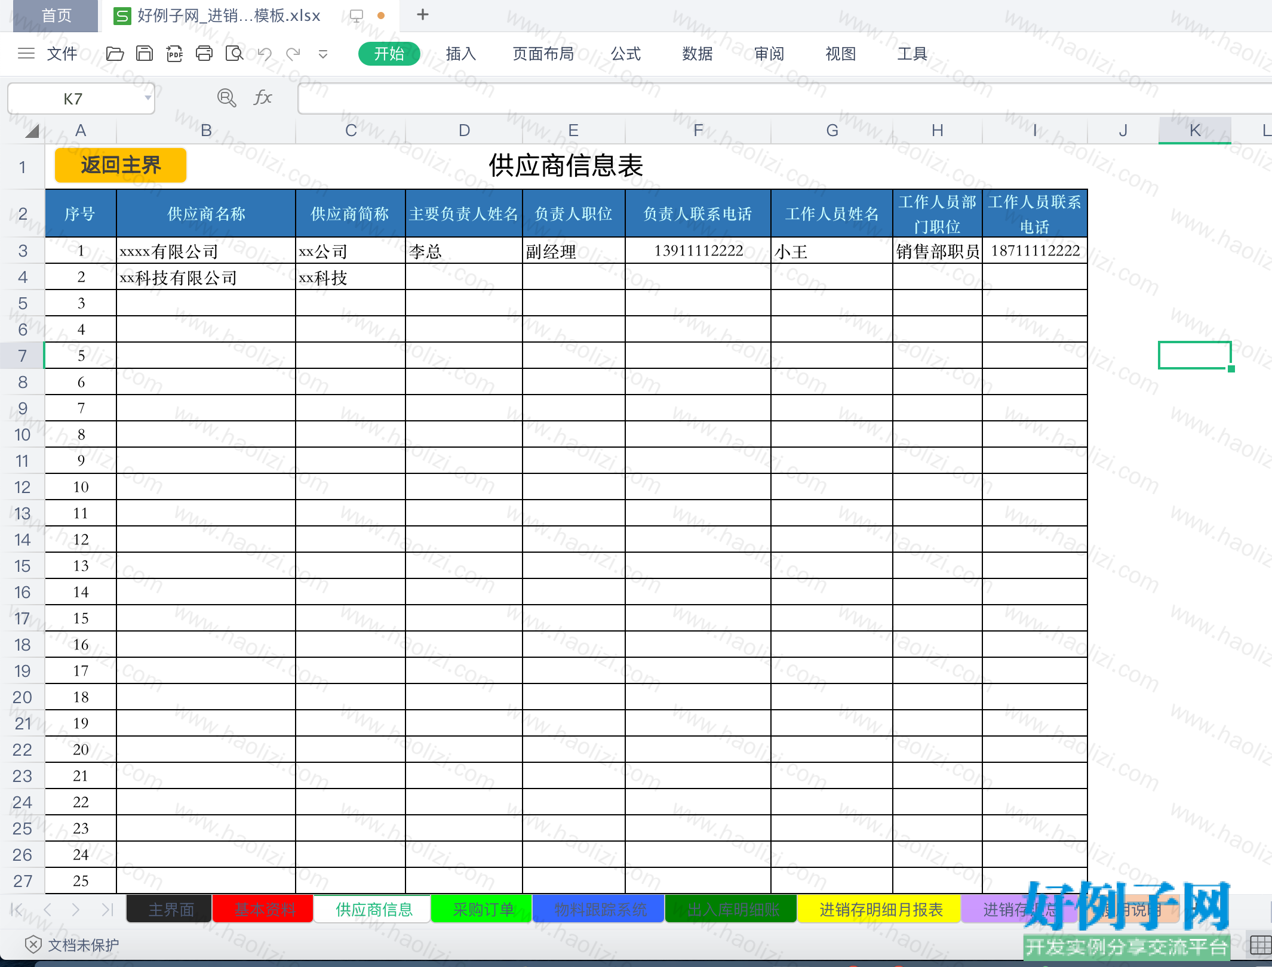Open the 公式 ribbon tab
Viewport: 1272px width, 967px height.
(626, 54)
